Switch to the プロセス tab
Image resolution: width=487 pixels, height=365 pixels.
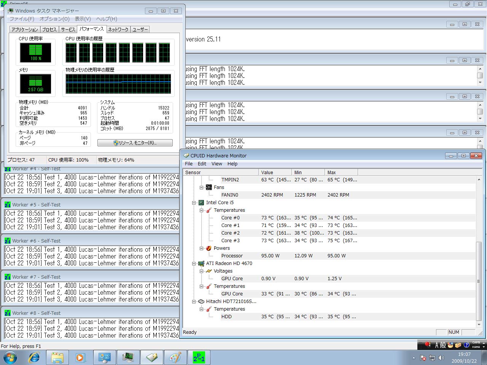coord(49,30)
